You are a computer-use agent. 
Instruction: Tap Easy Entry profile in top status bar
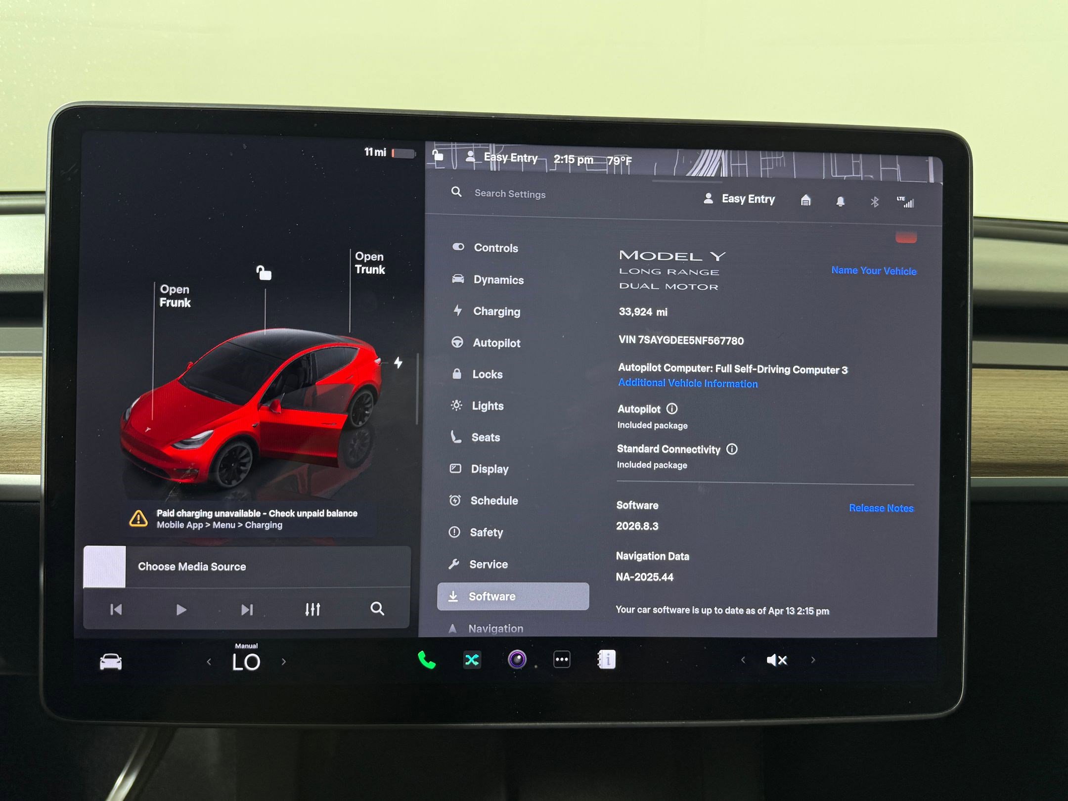(502, 158)
